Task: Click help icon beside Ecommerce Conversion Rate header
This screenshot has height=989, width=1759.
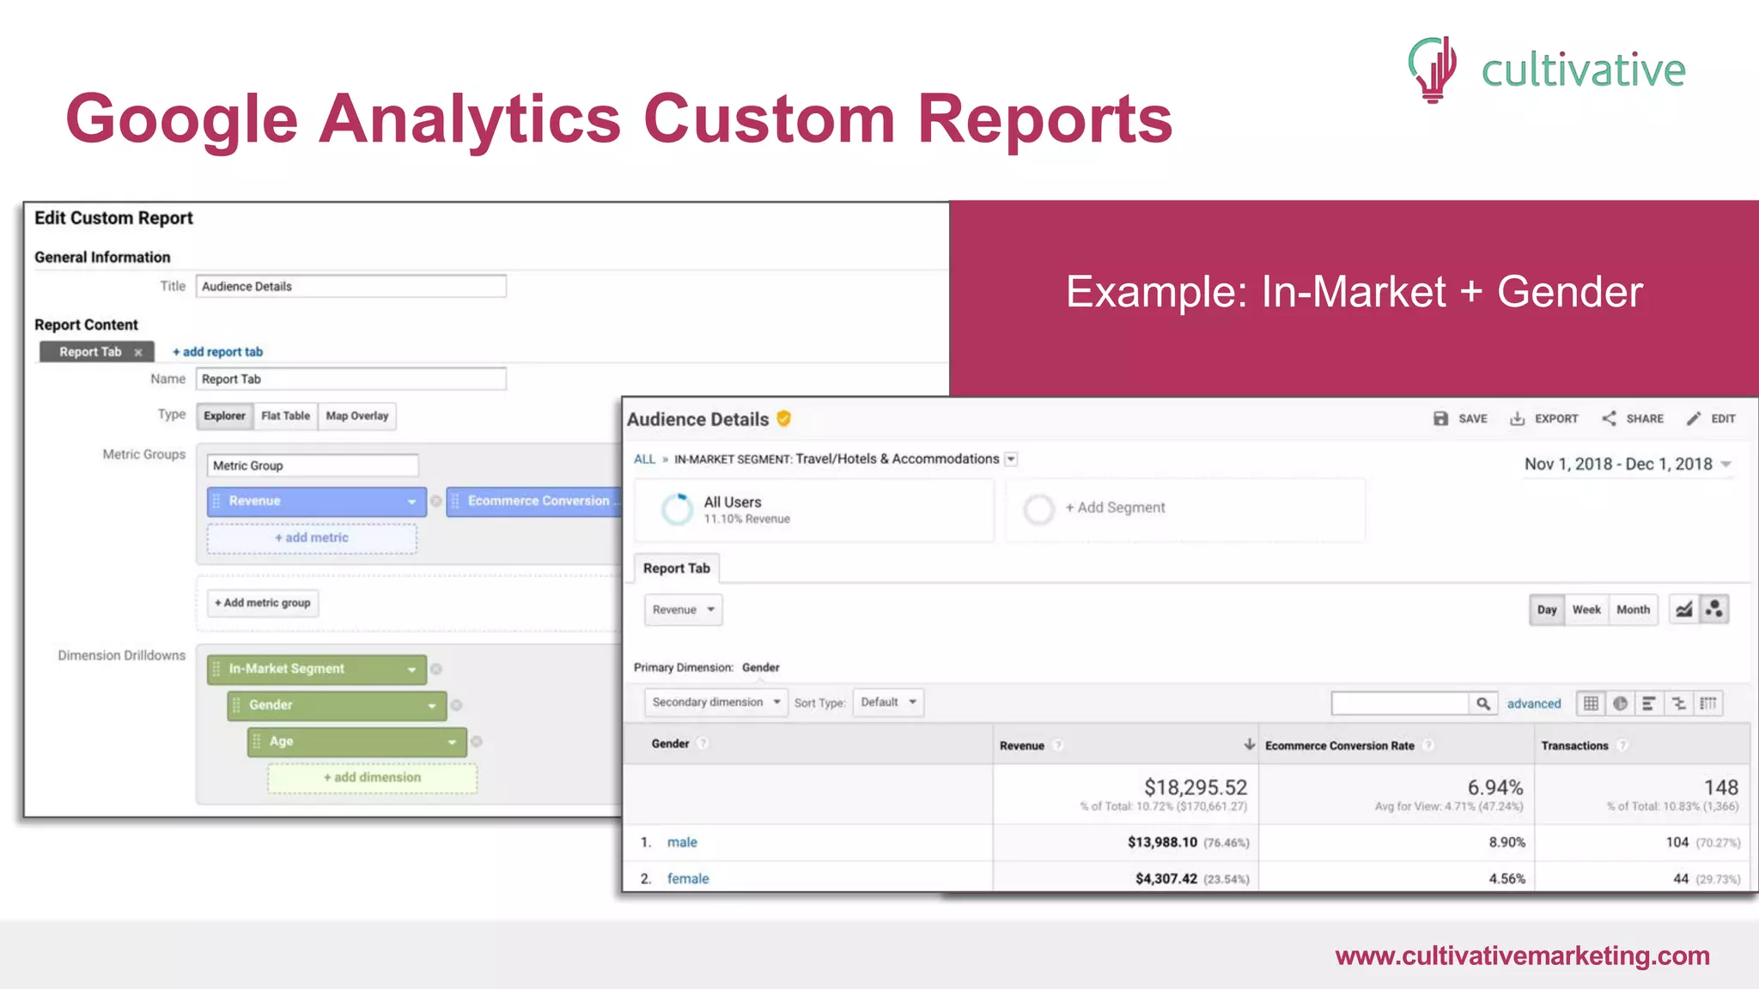Action: point(1427,745)
